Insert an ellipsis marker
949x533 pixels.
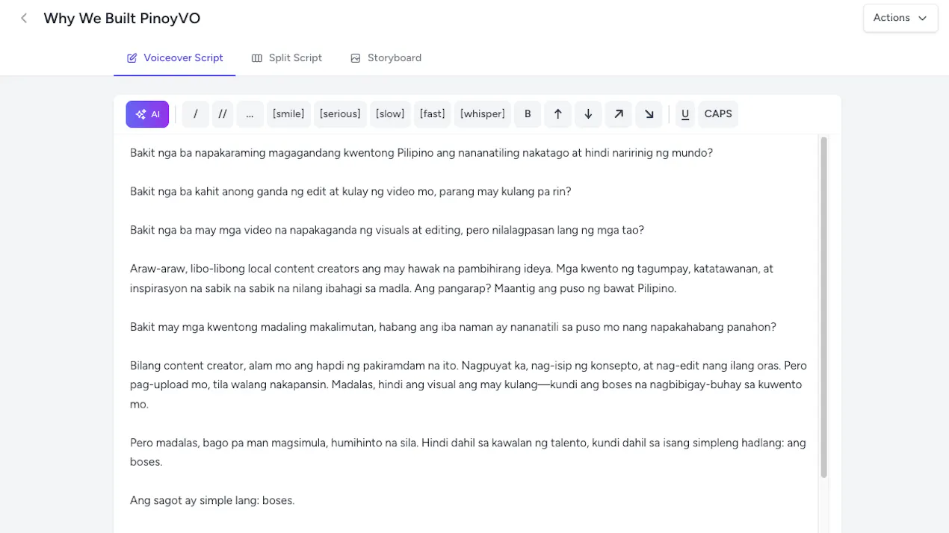tap(250, 114)
